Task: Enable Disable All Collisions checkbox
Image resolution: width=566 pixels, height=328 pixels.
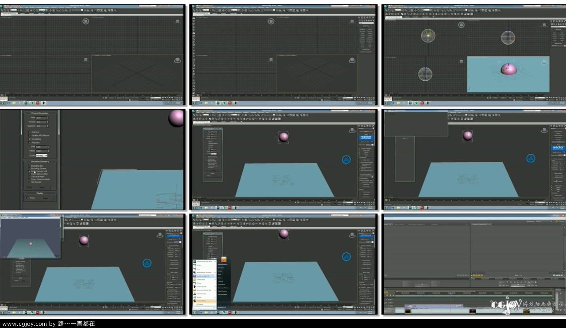Action: (30, 135)
